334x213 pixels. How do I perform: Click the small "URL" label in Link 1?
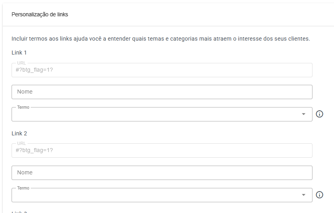point(22,63)
